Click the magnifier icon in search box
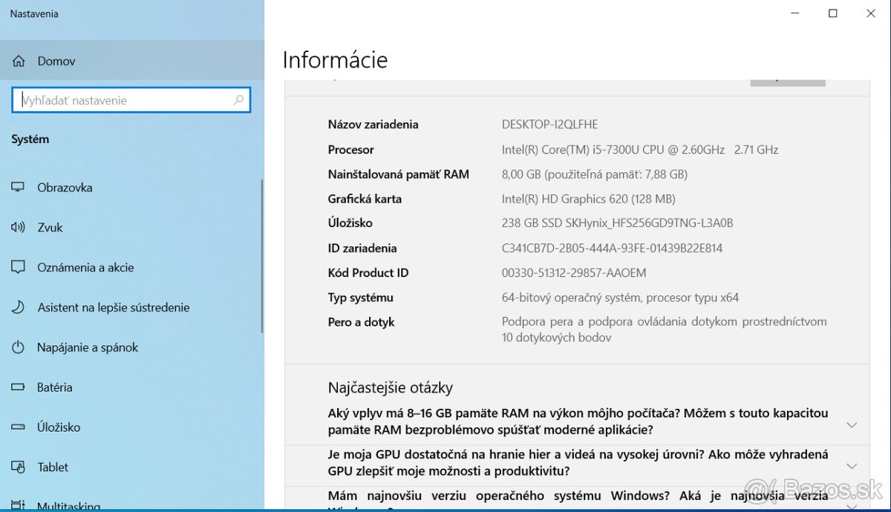 238,99
